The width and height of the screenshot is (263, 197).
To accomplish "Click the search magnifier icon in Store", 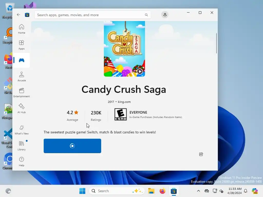I will click(146, 15).
